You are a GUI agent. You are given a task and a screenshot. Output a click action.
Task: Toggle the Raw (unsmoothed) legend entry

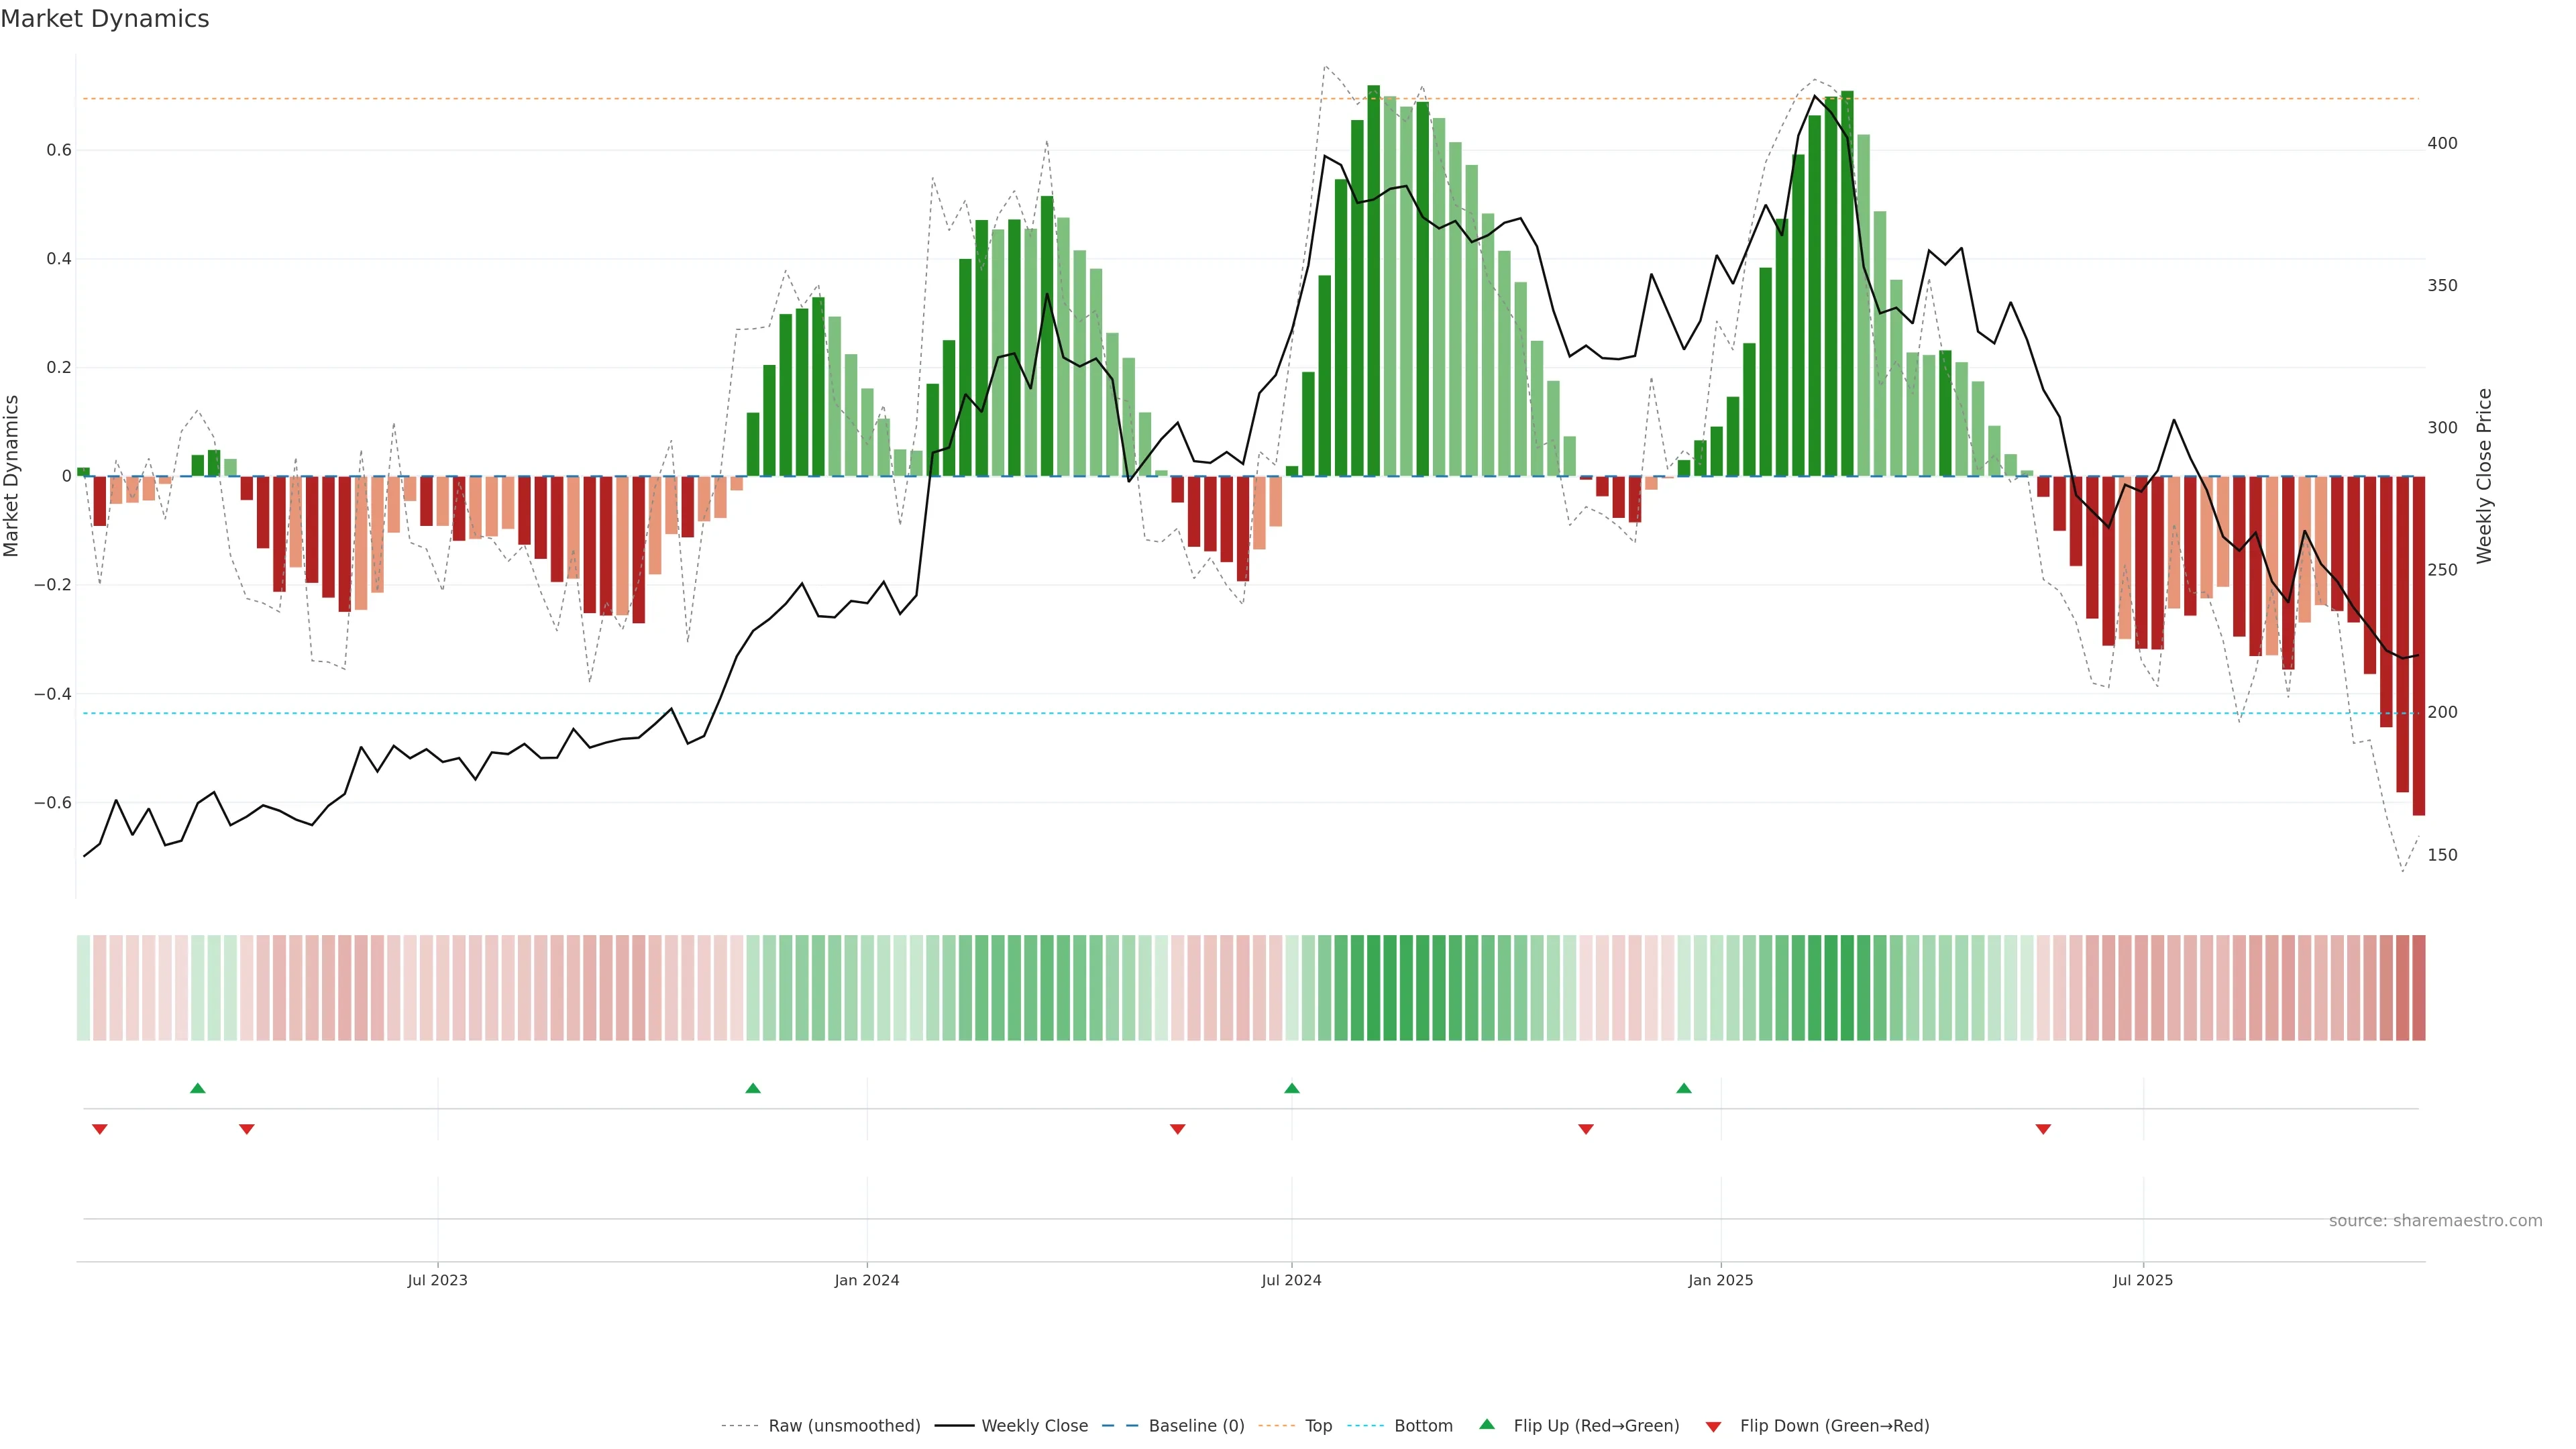844,1426
